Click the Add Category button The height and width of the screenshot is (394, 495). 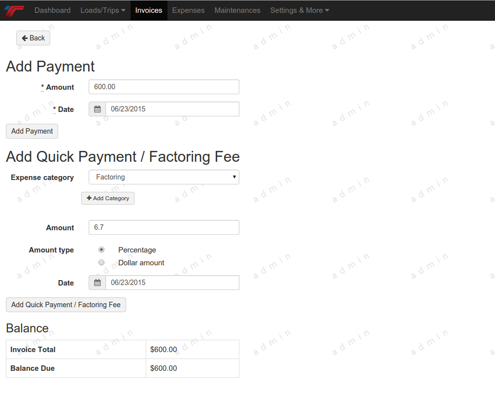point(108,198)
